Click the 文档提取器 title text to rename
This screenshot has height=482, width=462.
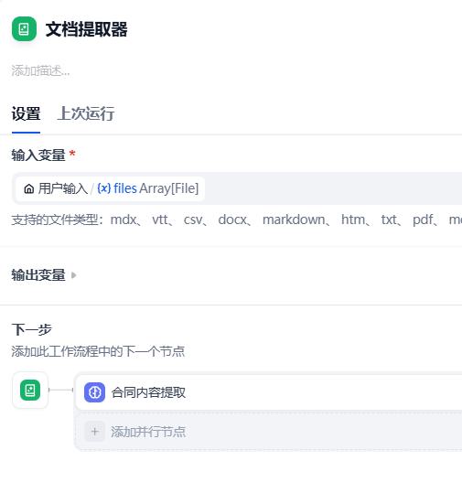pyautogui.click(x=86, y=29)
